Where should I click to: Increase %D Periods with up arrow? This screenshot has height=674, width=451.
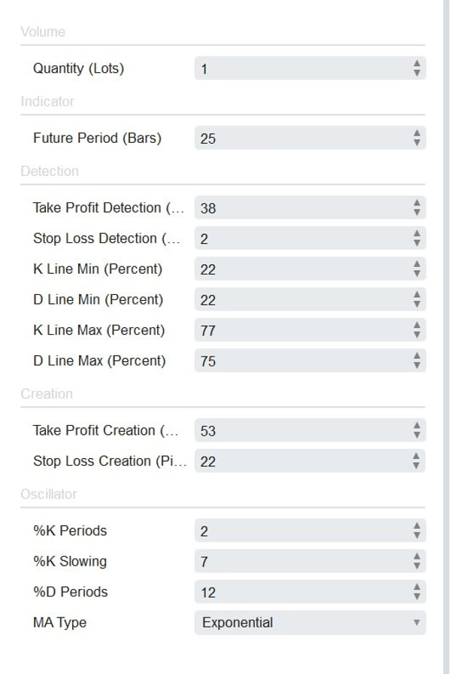point(416,587)
